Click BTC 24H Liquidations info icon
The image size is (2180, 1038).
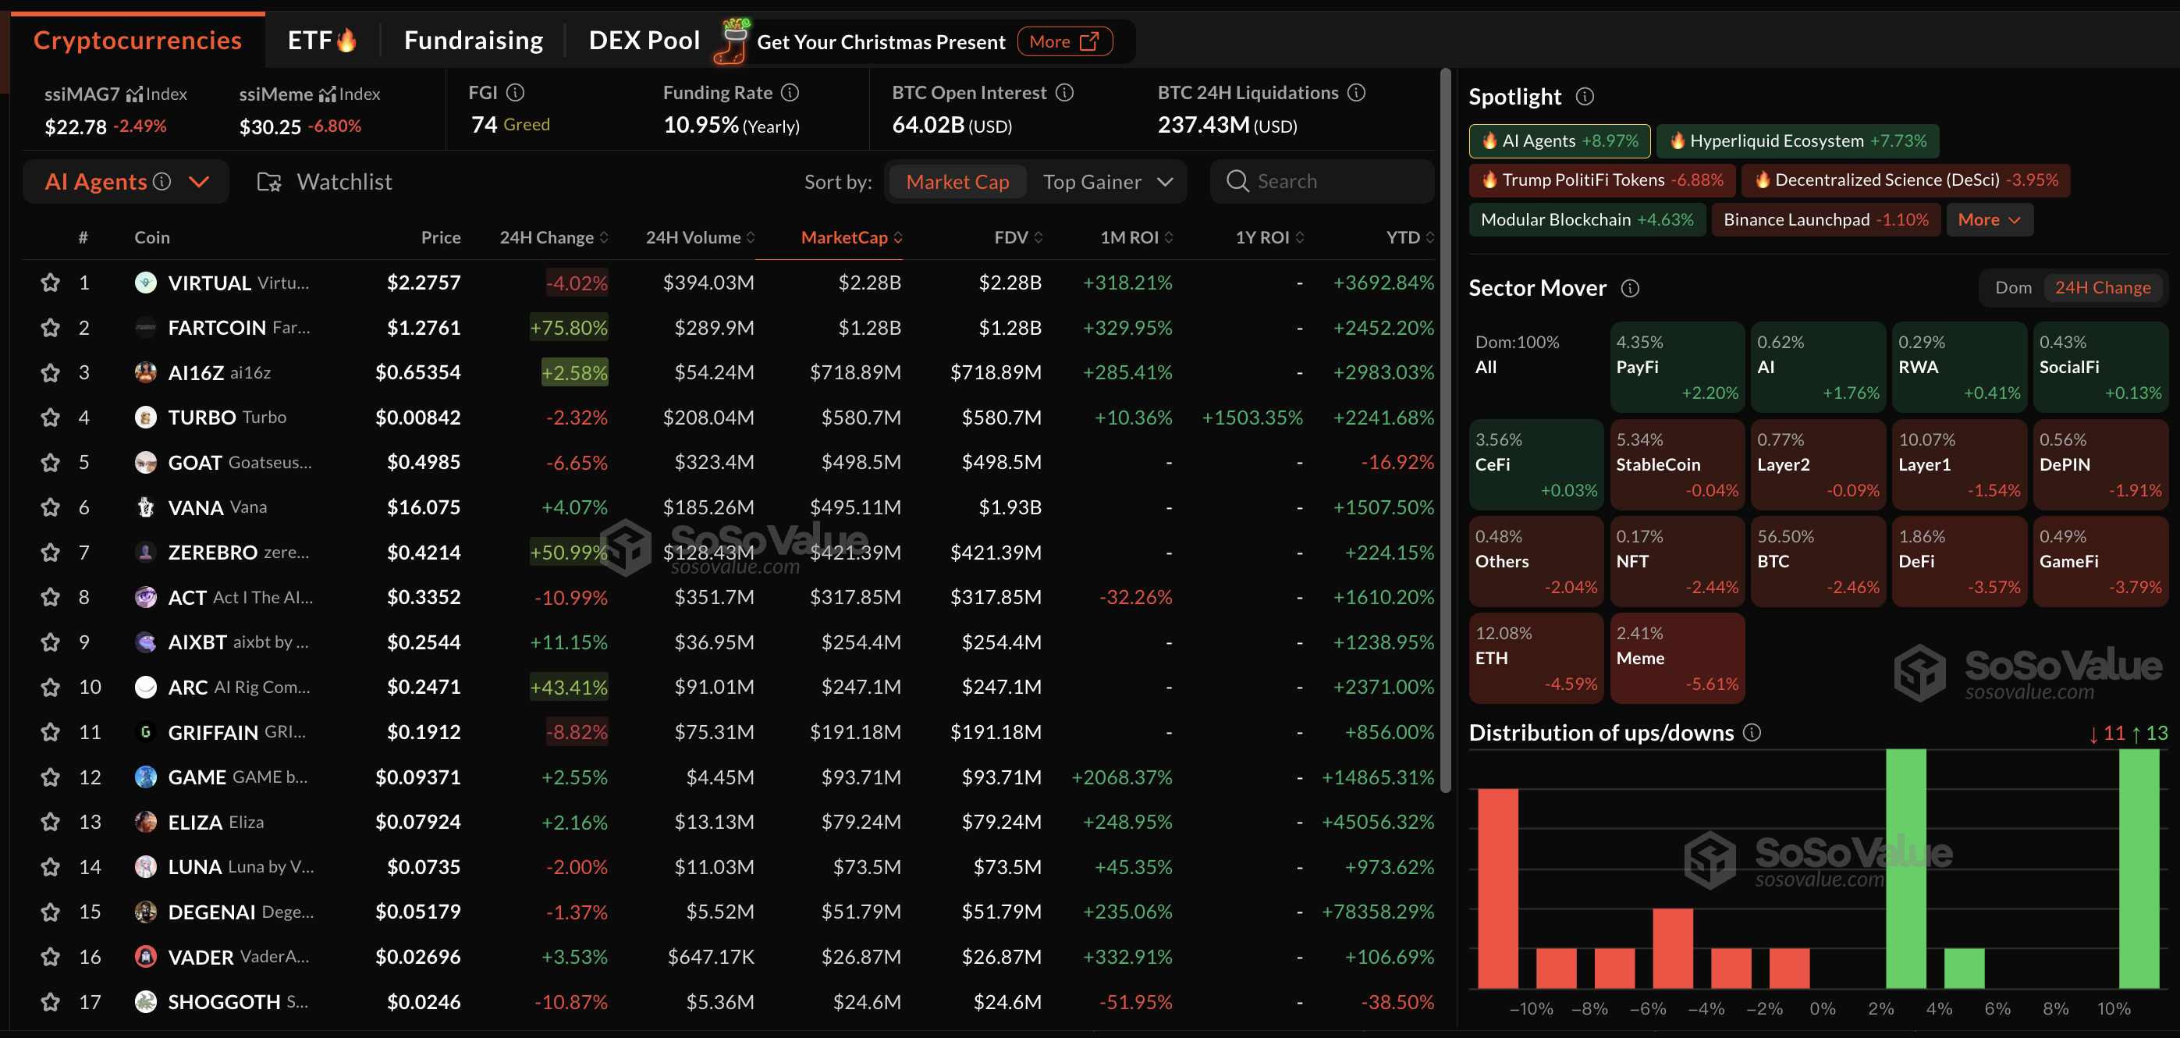pyautogui.click(x=1357, y=92)
